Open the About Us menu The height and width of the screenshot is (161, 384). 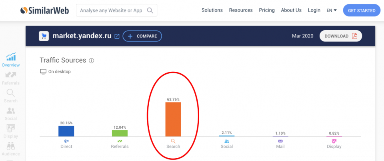(x=291, y=10)
